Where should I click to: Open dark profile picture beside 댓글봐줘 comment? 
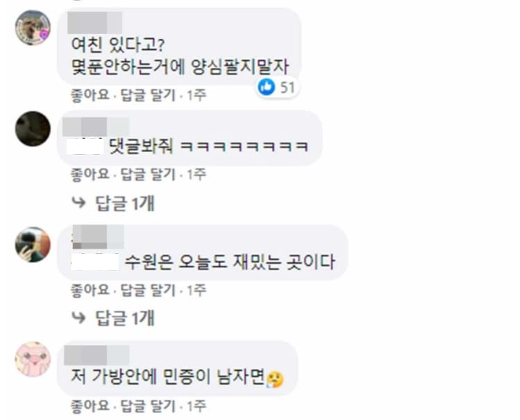point(33,128)
